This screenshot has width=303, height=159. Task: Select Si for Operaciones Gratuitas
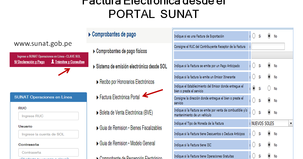[x=254, y=156]
